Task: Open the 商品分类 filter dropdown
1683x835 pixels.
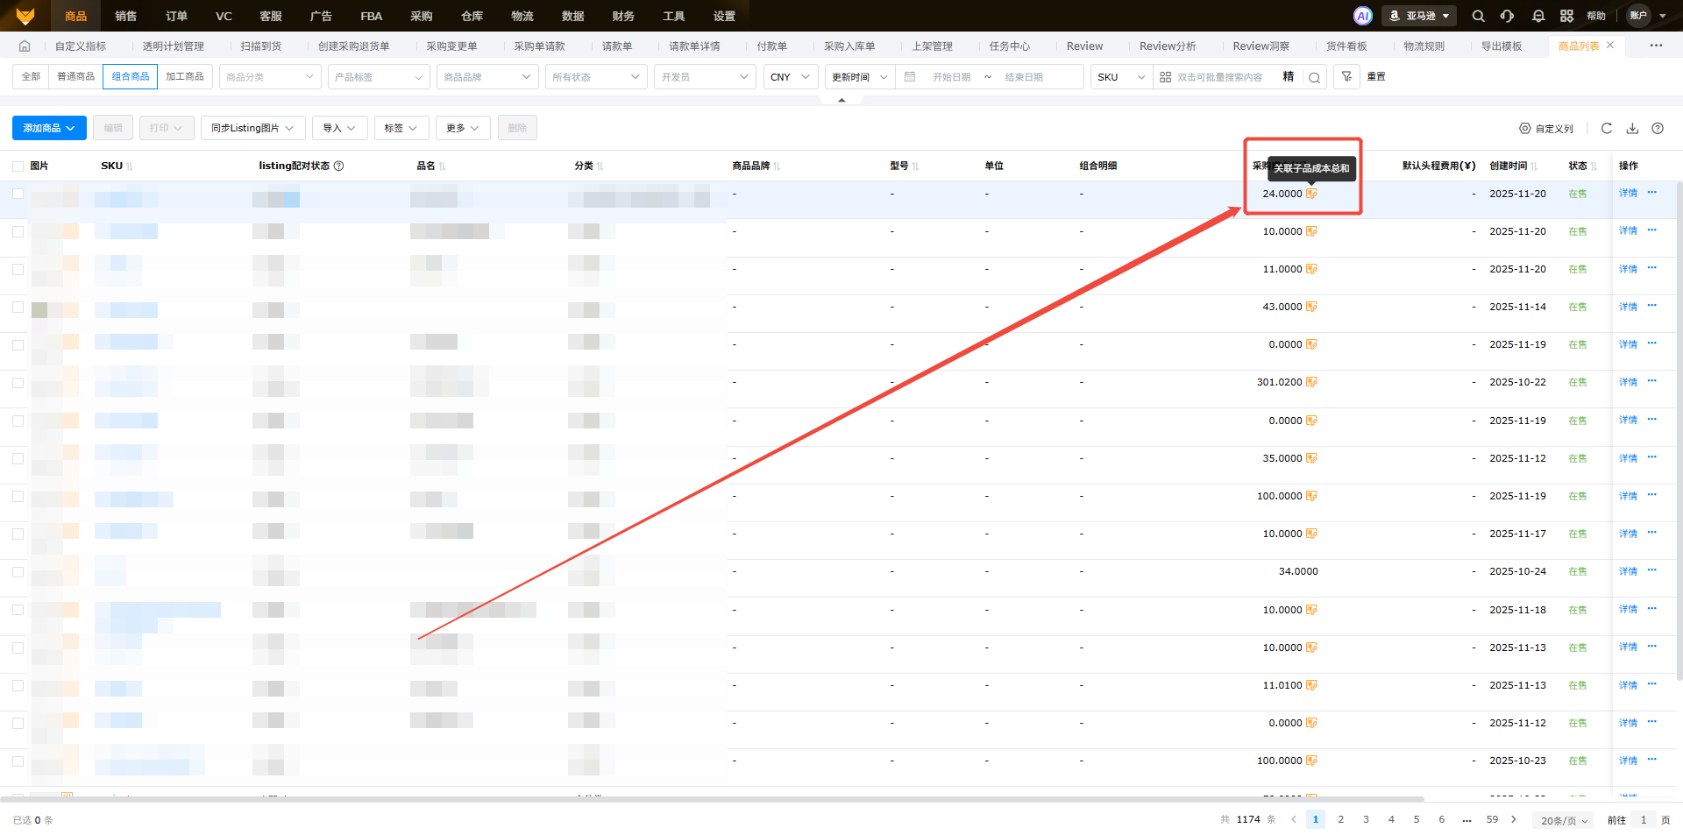Action: 270,77
